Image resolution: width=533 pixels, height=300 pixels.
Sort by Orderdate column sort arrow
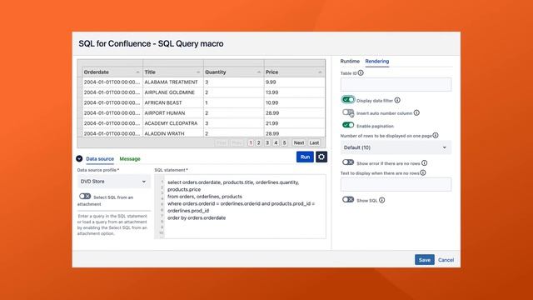(x=137, y=72)
